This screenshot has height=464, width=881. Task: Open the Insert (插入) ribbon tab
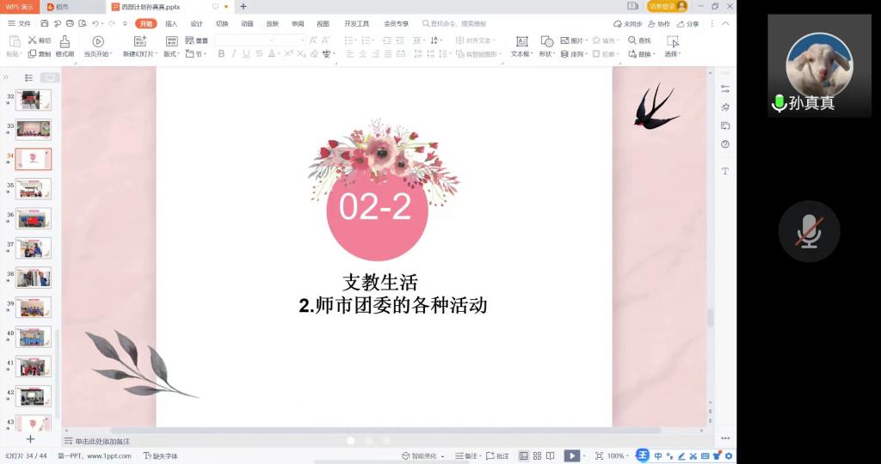(x=171, y=23)
